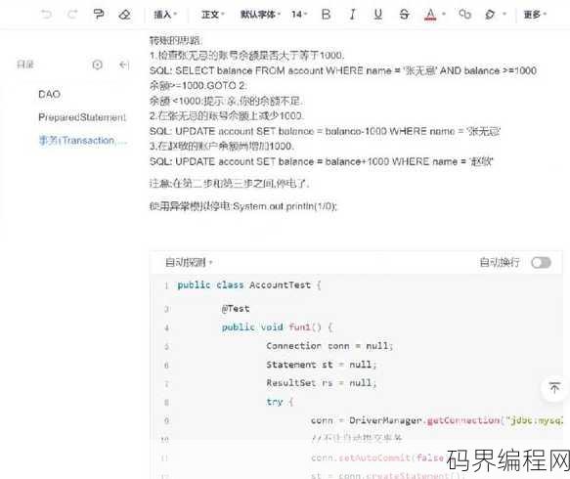Insert a link with the link icon

[x=465, y=14]
